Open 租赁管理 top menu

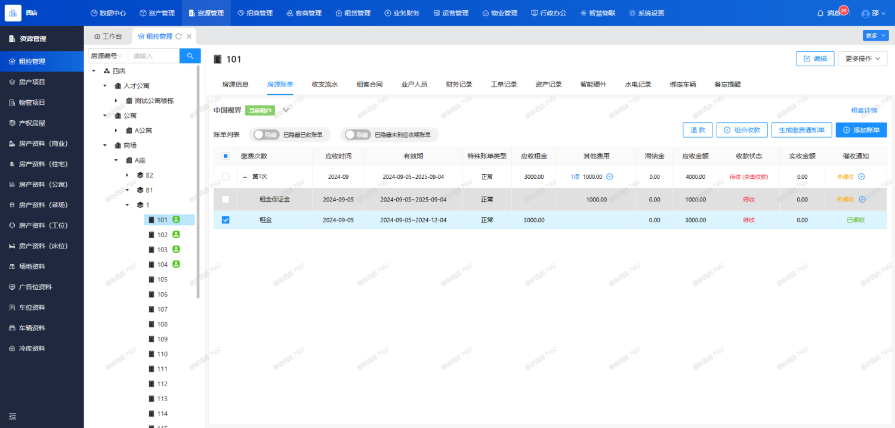[x=353, y=13]
